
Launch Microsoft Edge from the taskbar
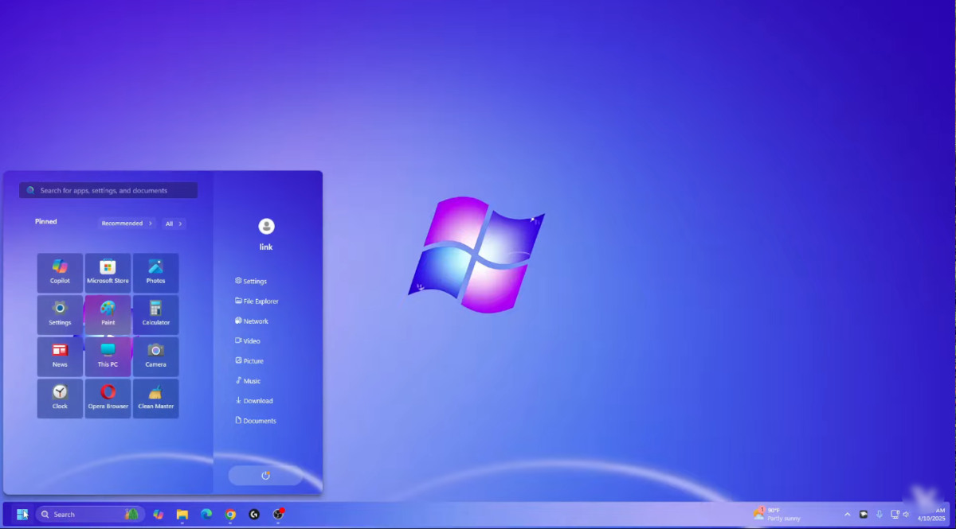pyautogui.click(x=206, y=515)
